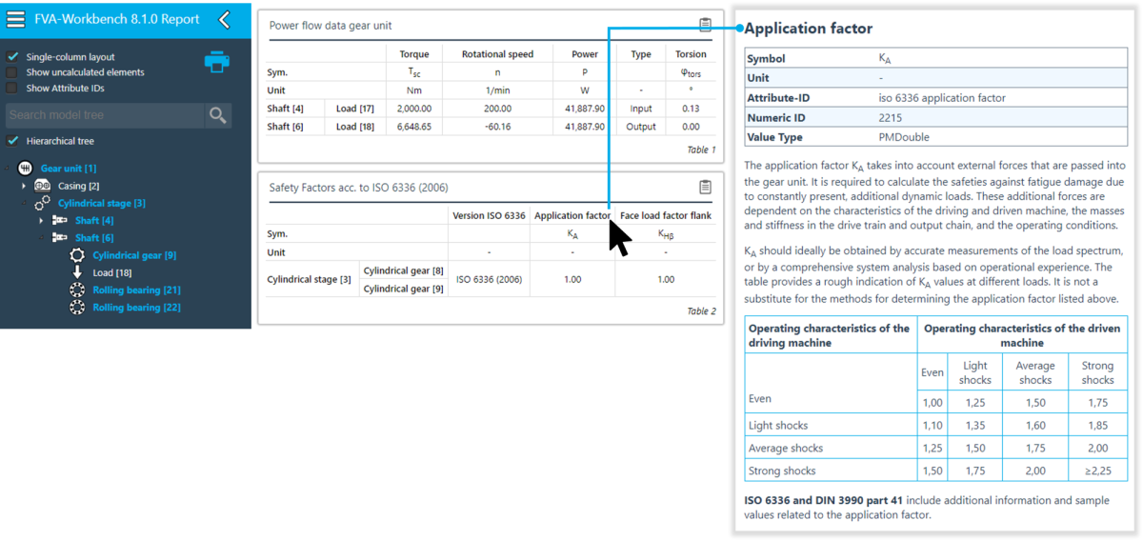Enable Show Attribute IDs checkbox
The width and height of the screenshot is (1143, 541).
tap(12, 88)
